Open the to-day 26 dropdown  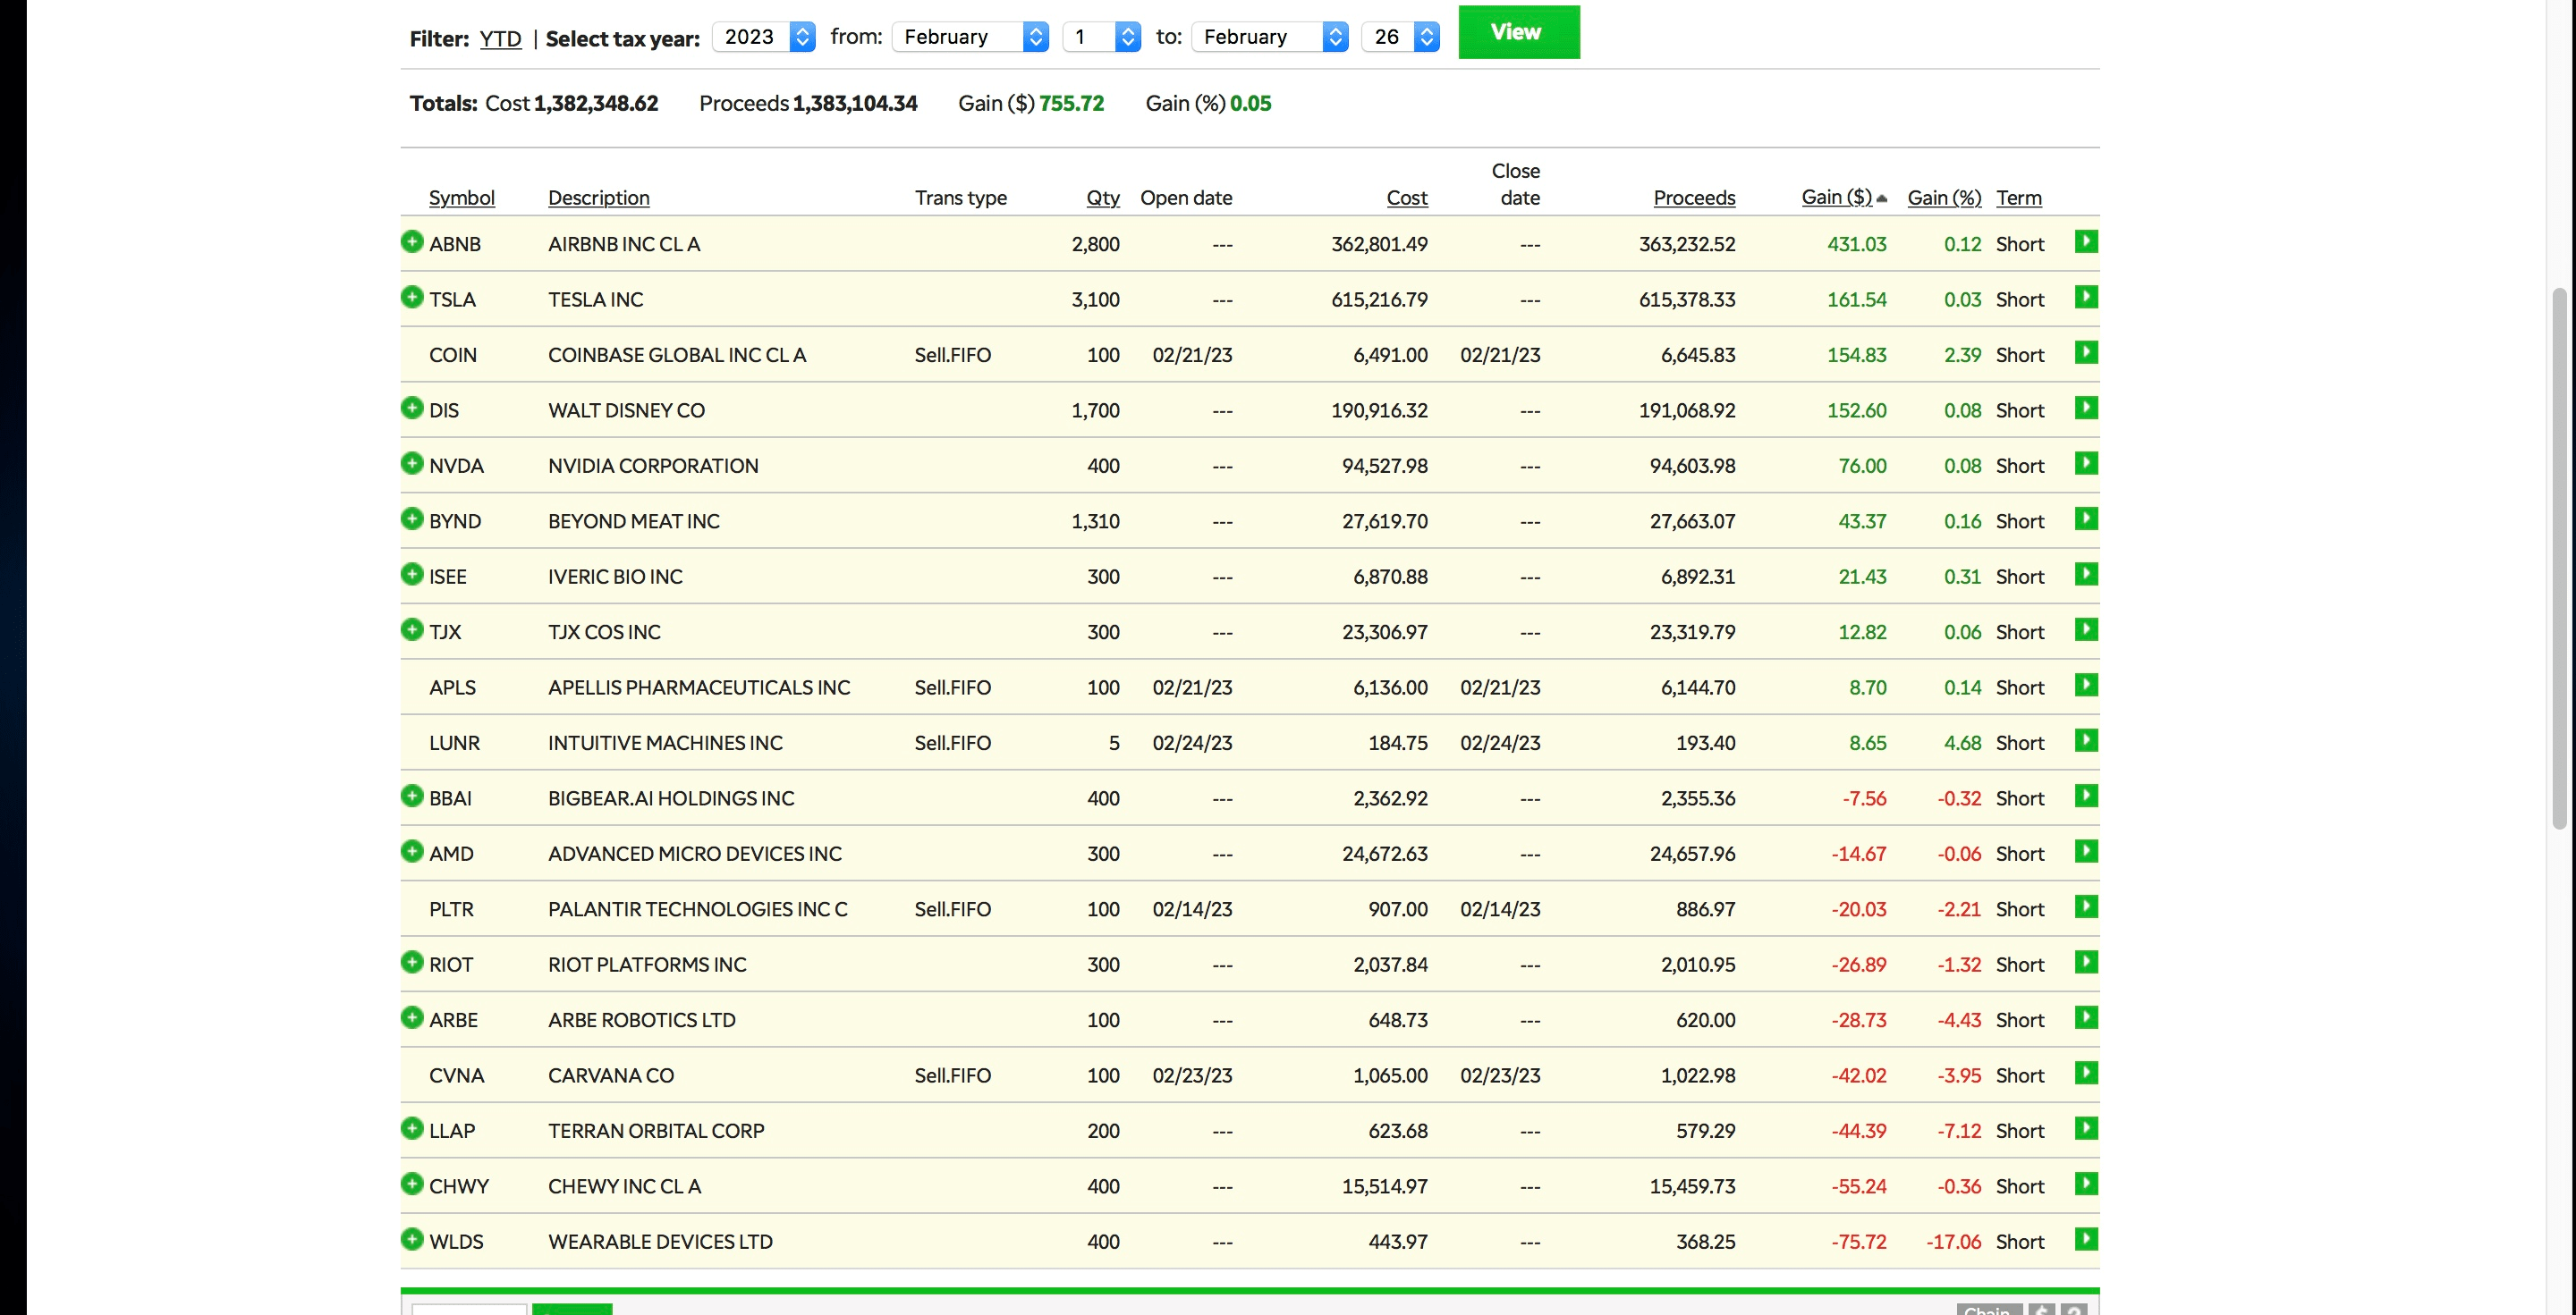1400,37
